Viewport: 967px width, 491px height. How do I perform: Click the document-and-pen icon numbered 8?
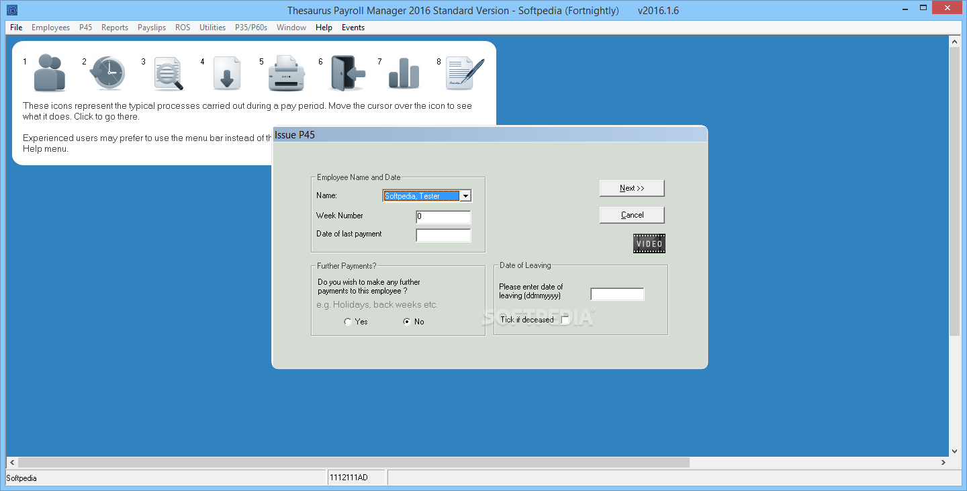click(465, 73)
